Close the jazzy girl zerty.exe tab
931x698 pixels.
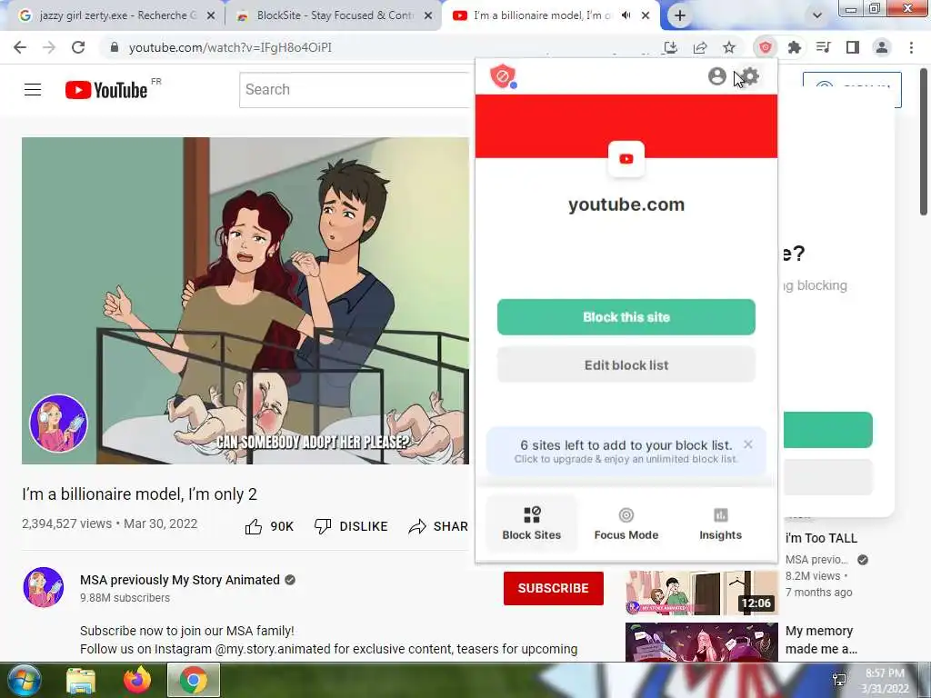[211, 16]
